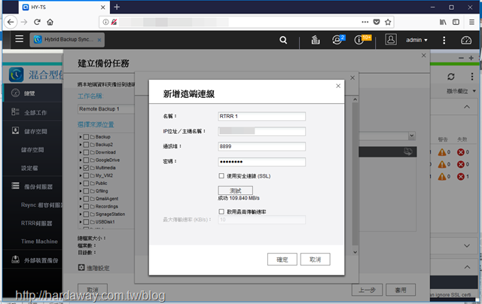Close the 建立備份任務 window with X
The width and height of the screenshot is (482, 304).
tap(423, 55)
